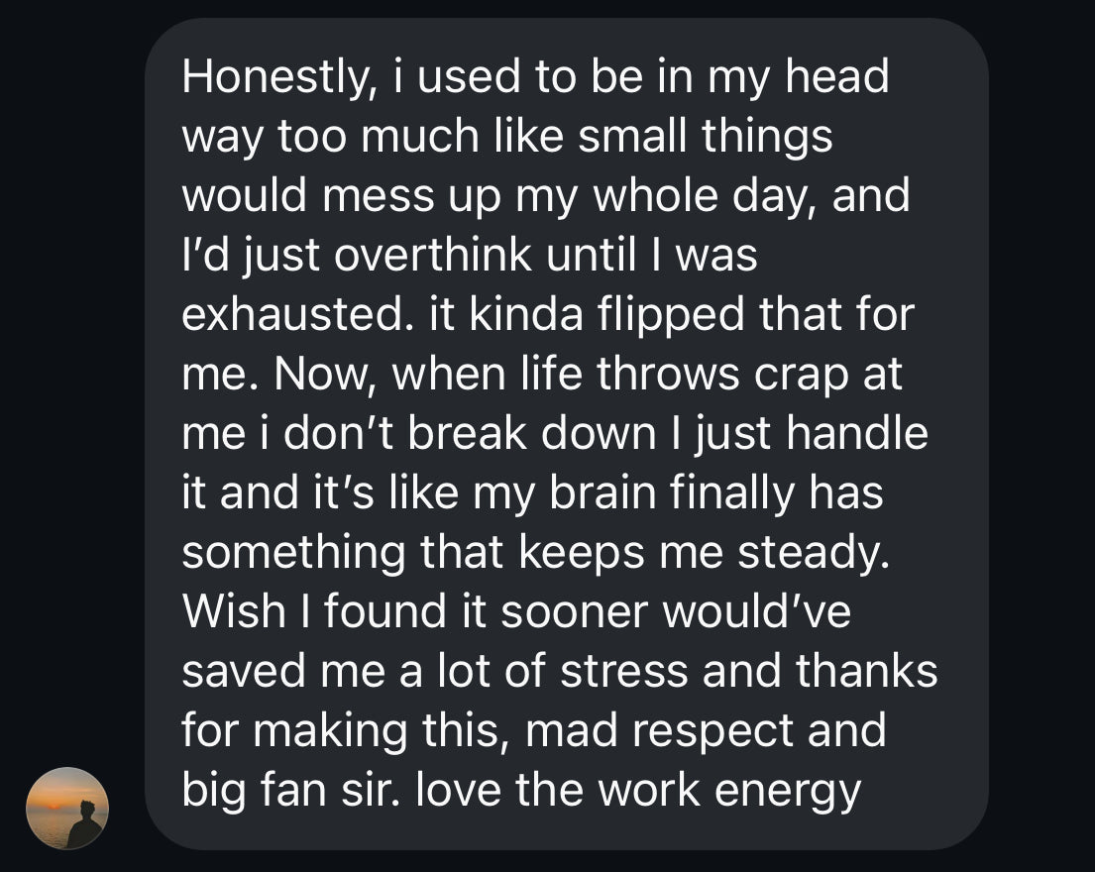The height and width of the screenshot is (872, 1095).
Task: Click the sender's sunset profile avatar
Action: (x=66, y=808)
